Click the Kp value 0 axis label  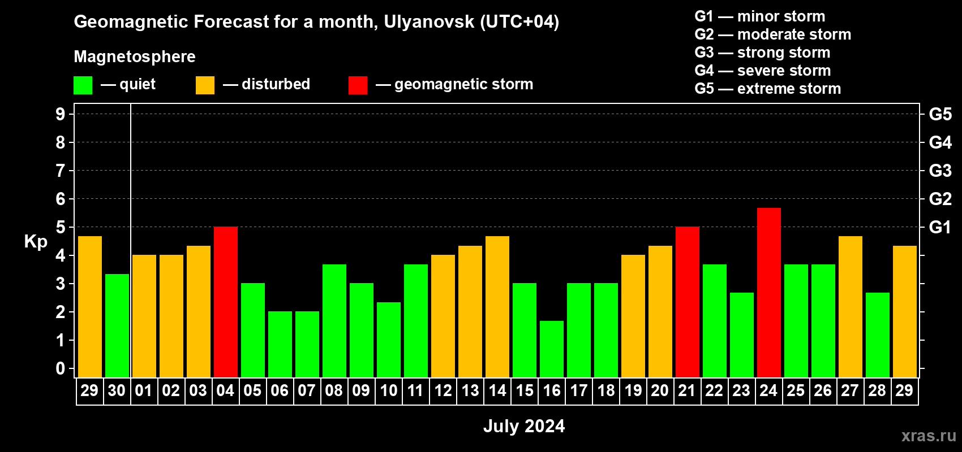coord(61,368)
